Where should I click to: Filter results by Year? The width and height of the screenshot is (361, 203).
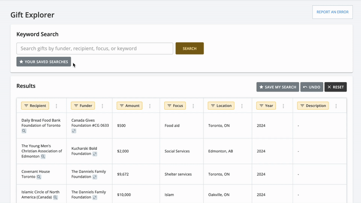click(x=266, y=106)
